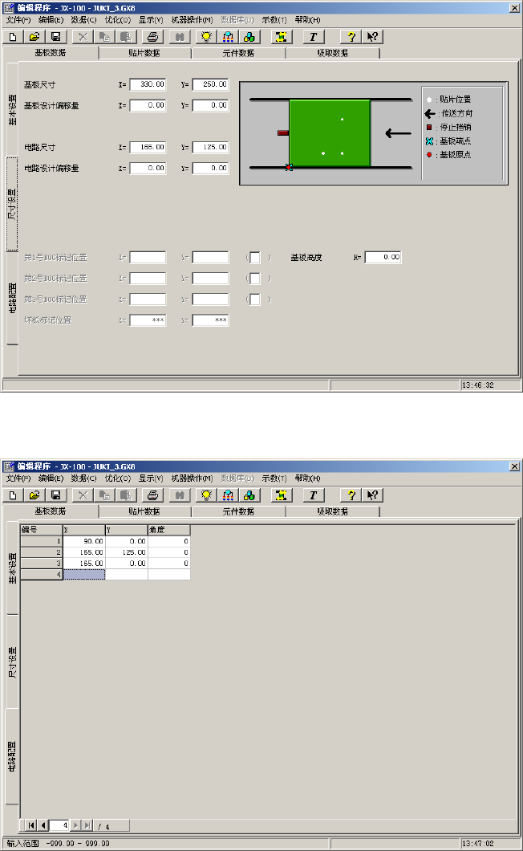Click the Cut scissors icon in X/Y table window
The width and height of the screenshot is (523, 851).
(83, 495)
